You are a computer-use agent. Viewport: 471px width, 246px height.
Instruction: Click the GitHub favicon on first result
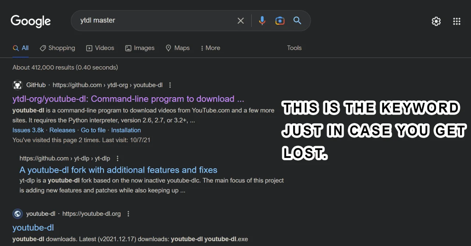18,85
